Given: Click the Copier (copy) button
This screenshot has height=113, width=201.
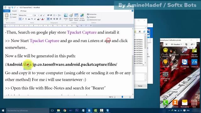Looking at the screenshot, I should click(x=13, y=17).
